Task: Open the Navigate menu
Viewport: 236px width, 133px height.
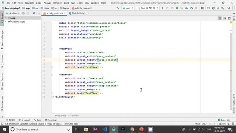Action: pos(29,3)
